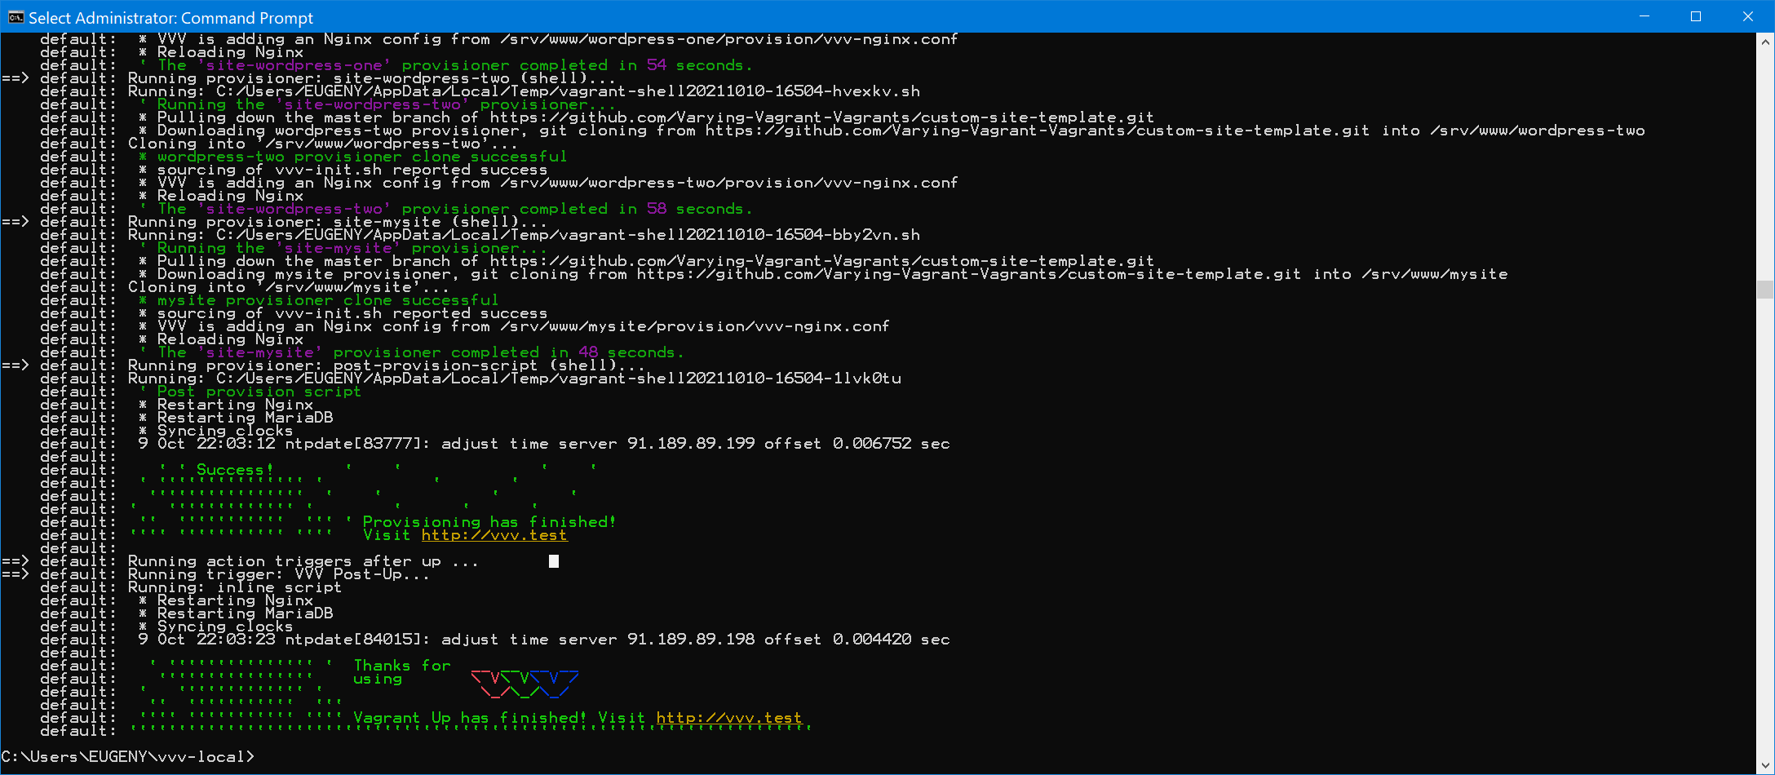This screenshot has width=1775, height=775.
Task: Maximize the Command Prompt window
Action: coord(1694,16)
